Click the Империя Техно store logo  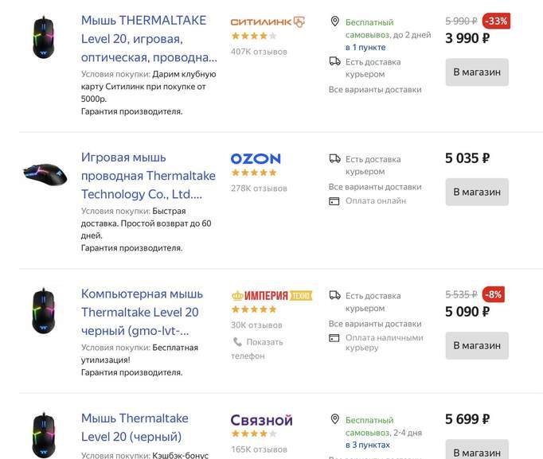coord(271,295)
